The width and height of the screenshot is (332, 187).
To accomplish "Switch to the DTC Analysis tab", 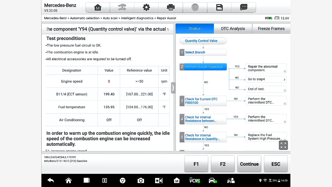I will click(x=233, y=29).
